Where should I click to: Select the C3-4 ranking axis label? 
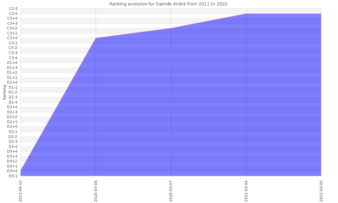coord(13,58)
